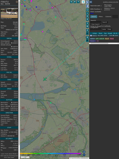This screenshot has width=119, height=159.
Task: Zoom in with the plus icon
Action: coord(84,152)
